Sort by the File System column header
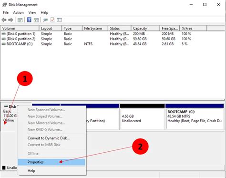The image size is (226, 178). pos(95,28)
